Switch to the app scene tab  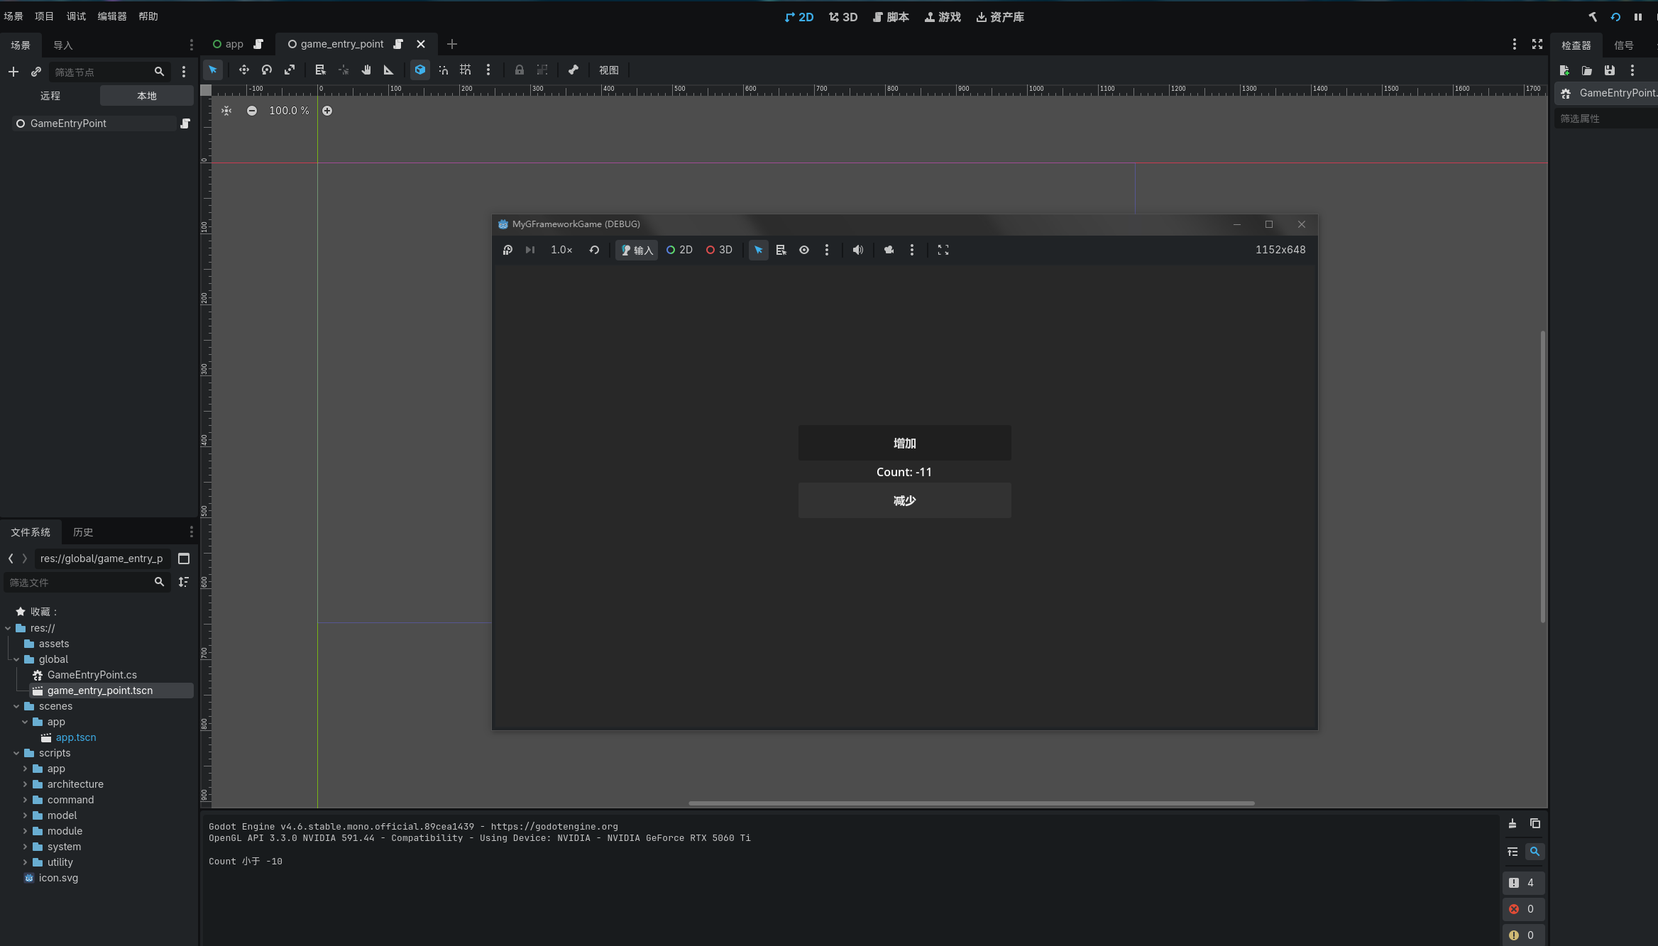[x=234, y=44]
